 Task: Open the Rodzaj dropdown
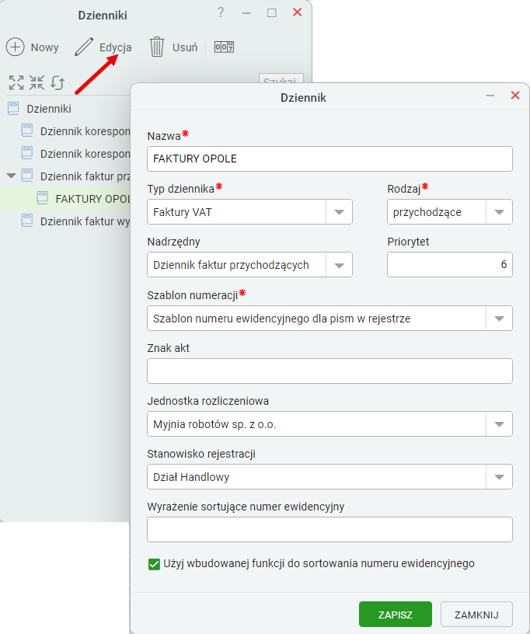click(x=499, y=212)
